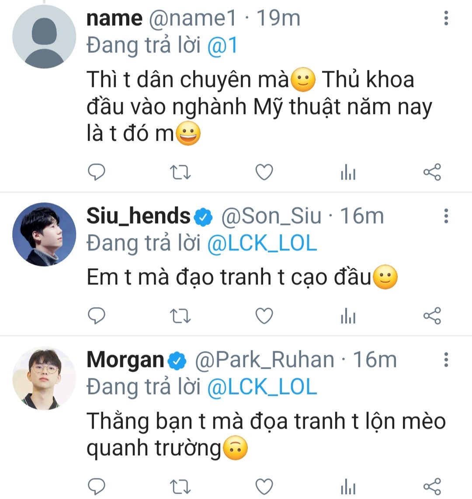Open the @1 mention link

[222, 45]
